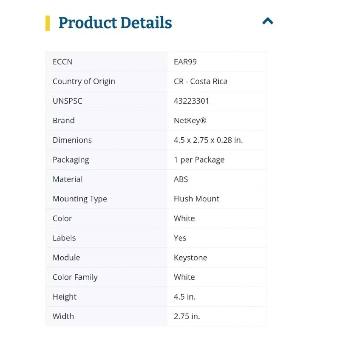This screenshot has height=340, width=340.
Task: Click the ABS material value
Action: (x=181, y=179)
